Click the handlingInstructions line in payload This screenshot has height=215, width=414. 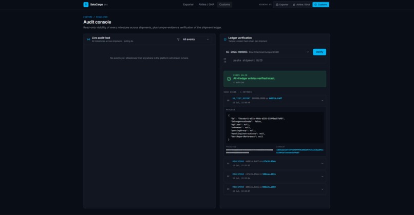tap(248, 133)
